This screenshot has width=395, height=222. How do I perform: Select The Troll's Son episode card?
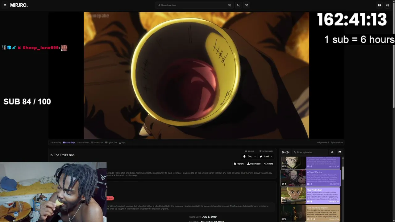pyautogui.click(x=310, y=195)
